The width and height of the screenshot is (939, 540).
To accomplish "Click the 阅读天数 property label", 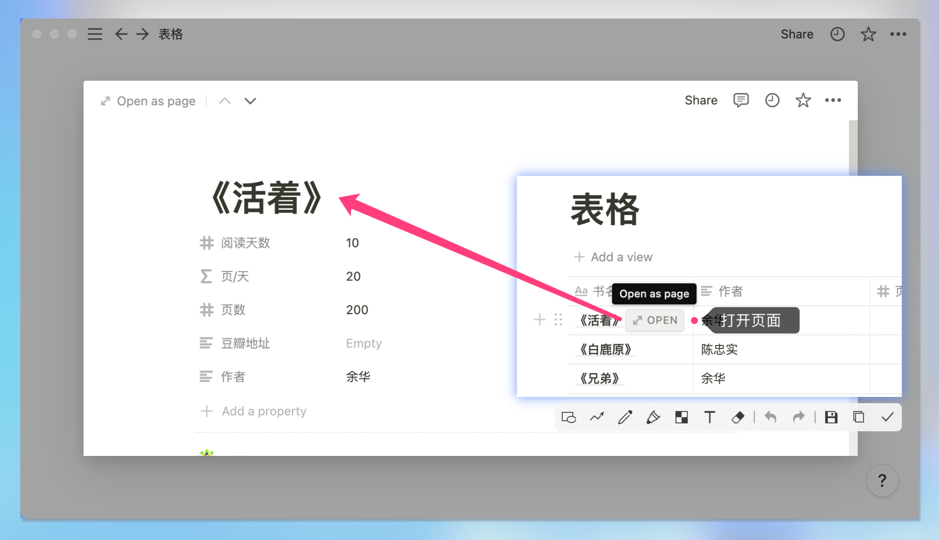I will [x=245, y=243].
